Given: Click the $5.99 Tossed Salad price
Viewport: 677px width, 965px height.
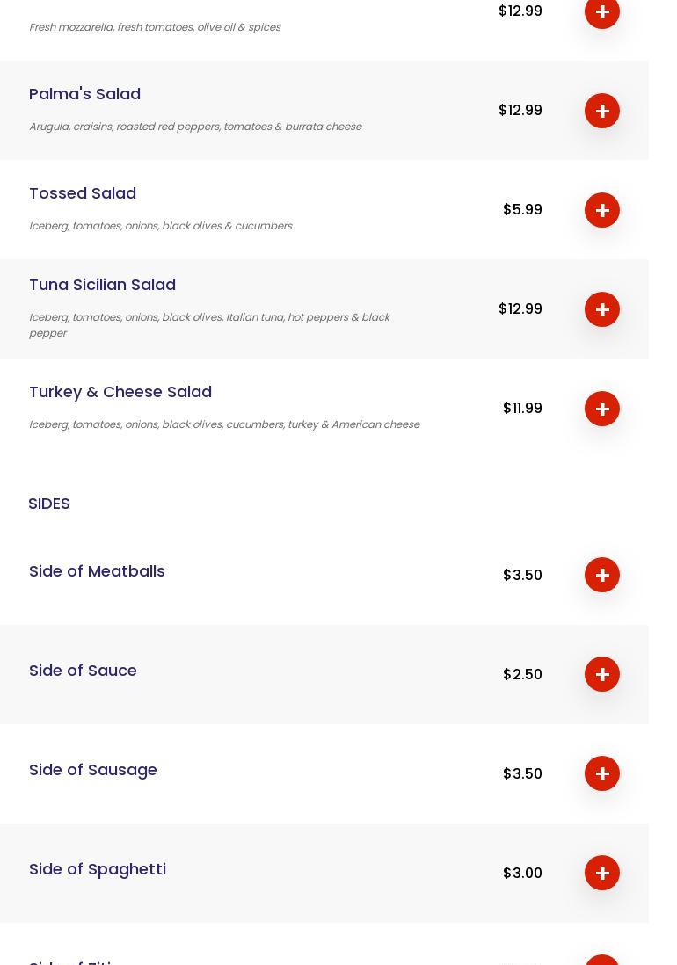Looking at the screenshot, I should (x=522, y=210).
